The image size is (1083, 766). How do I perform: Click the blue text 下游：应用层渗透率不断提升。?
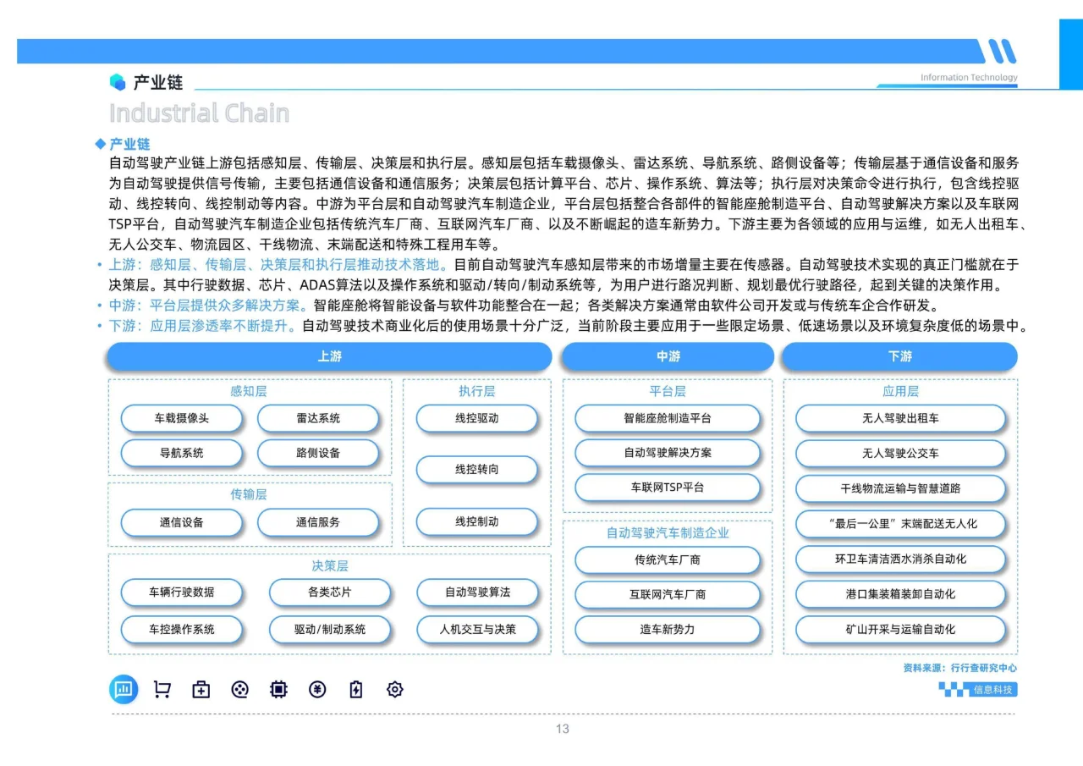(x=204, y=325)
